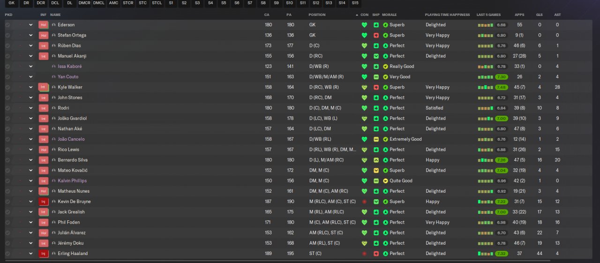The image size is (600, 263).
Task: Sort the table by the CA column
Action: pyautogui.click(x=267, y=15)
